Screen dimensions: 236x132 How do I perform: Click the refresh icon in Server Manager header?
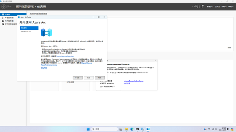[196, 7]
